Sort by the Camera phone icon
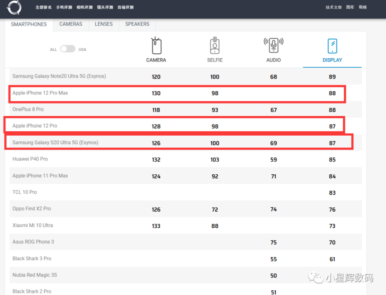This screenshot has width=386, height=295. pos(156,45)
